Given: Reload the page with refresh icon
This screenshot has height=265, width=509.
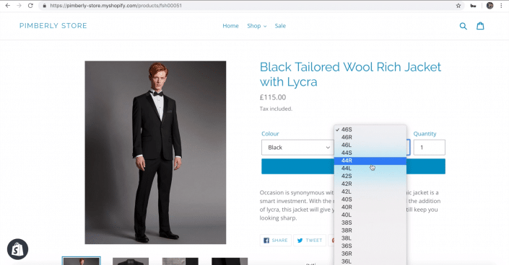Looking at the screenshot, I should pos(30,6).
